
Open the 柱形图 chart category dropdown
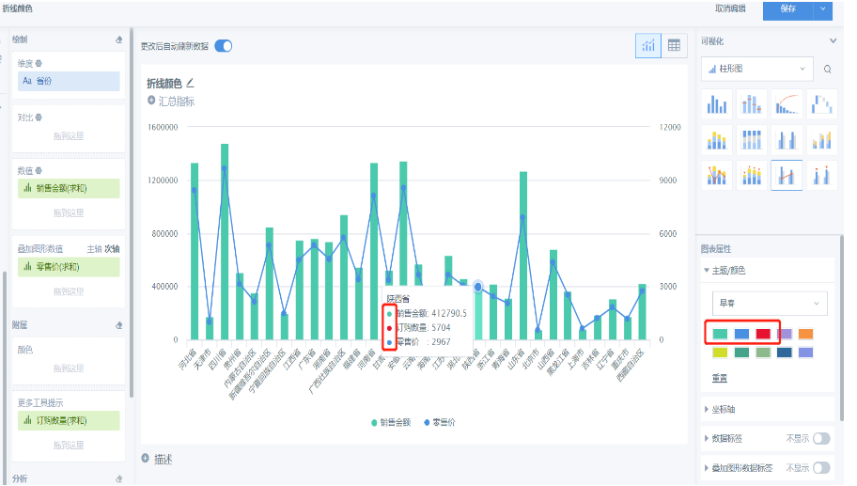[x=757, y=69]
